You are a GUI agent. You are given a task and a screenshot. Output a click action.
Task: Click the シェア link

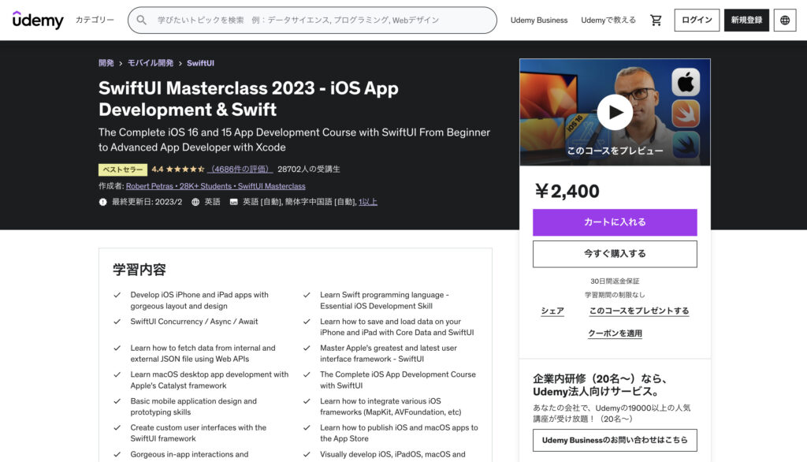pos(552,311)
